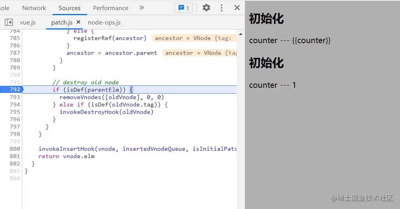This screenshot has width=400, height=209.
Task: Add a breakpoint at line 787
Action: point(14,53)
